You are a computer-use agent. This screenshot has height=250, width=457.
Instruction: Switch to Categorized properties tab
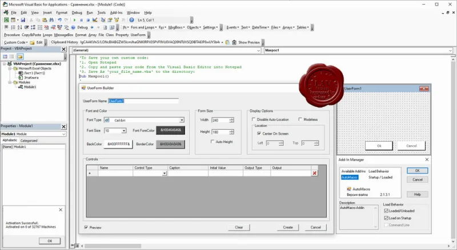[x=29, y=141]
